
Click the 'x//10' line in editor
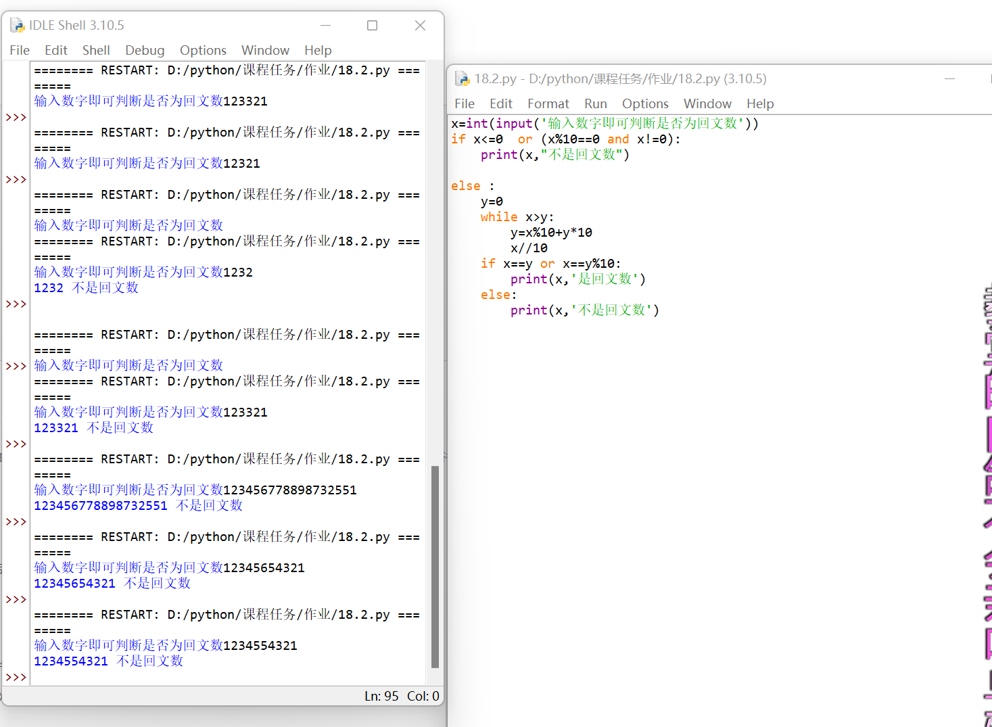pyautogui.click(x=529, y=248)
